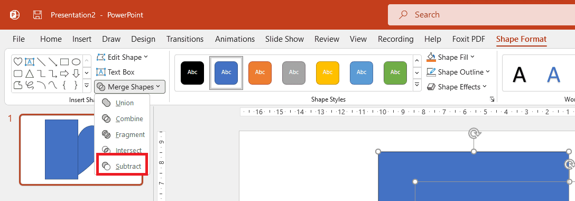Image resolution: width=575 pixels, height=201 pixels.
Task: Apply the gold Abc shape style
Action: pyautogui.click(x=328, y=72)
